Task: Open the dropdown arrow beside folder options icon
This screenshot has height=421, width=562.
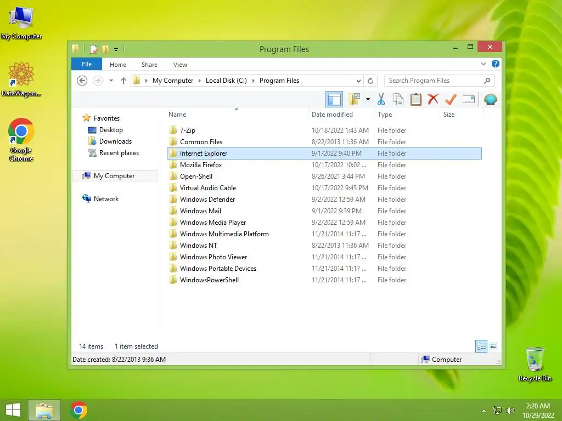Action: click(x=368, y=99)
